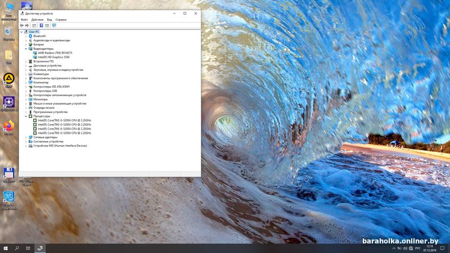Maximize the Диспетчер устройств window
The image size is (450, 253).
pos(185,13)
